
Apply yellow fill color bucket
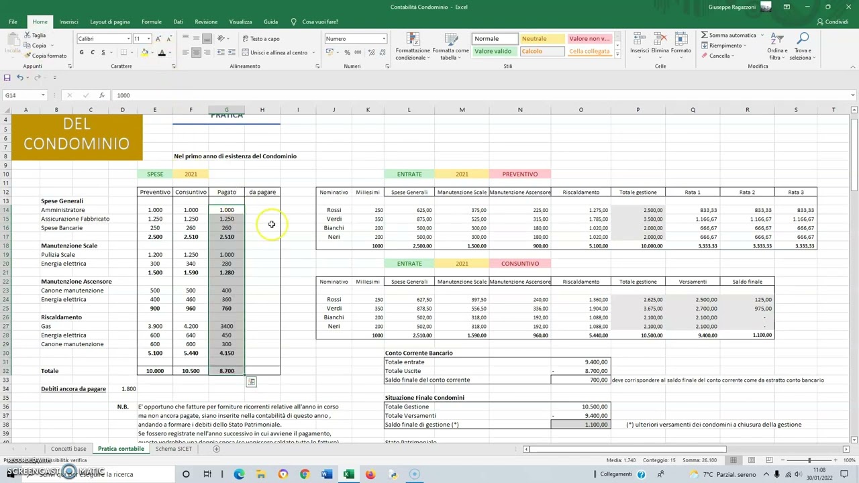coord(144,52)
